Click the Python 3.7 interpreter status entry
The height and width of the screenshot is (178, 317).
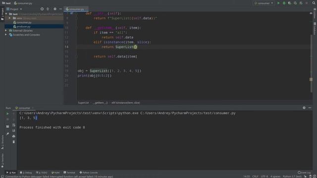click(x=292, y=177)
